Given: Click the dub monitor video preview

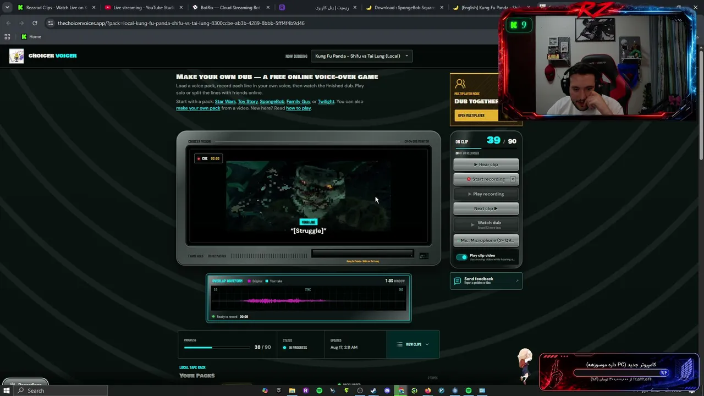Looking at the screenshot, I should point(309,197).
